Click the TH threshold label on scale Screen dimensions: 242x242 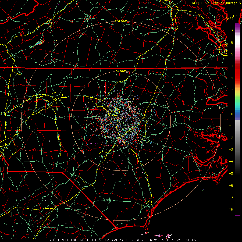coord(231,209)
